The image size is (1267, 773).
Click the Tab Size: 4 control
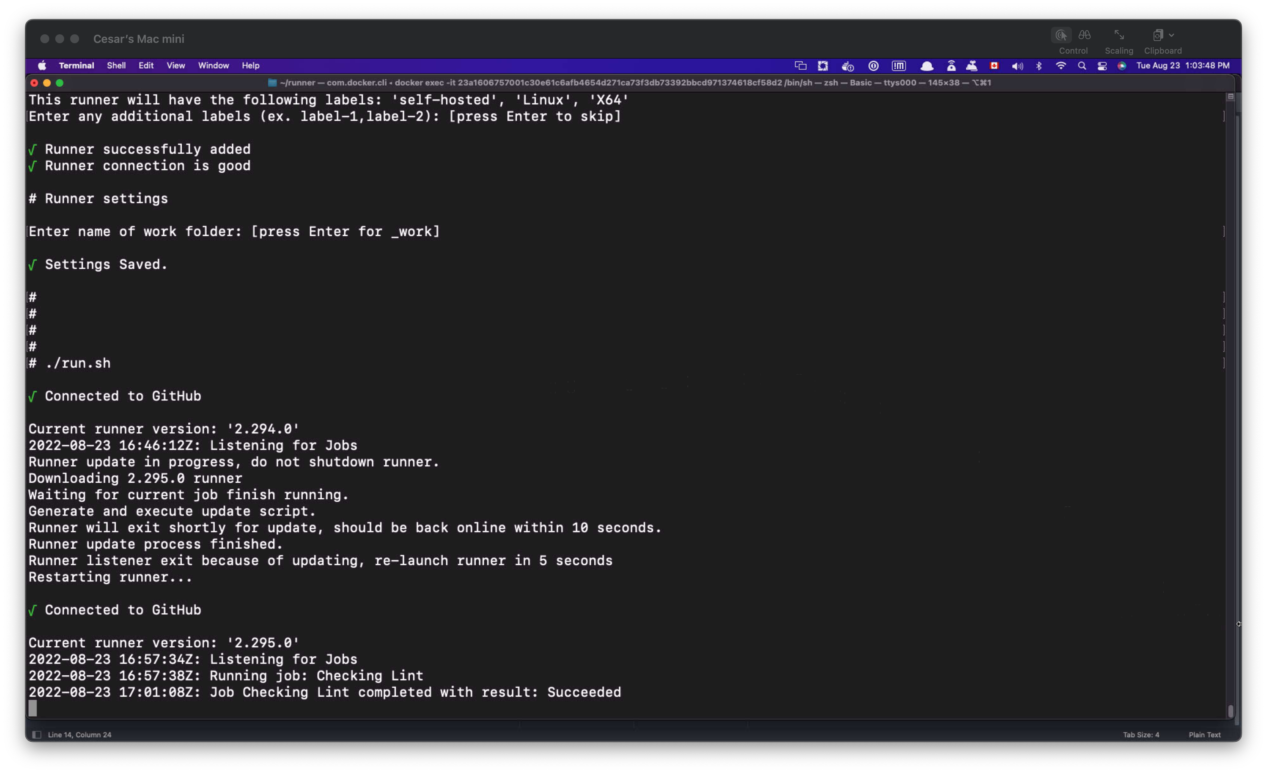tap(1141, 735)
